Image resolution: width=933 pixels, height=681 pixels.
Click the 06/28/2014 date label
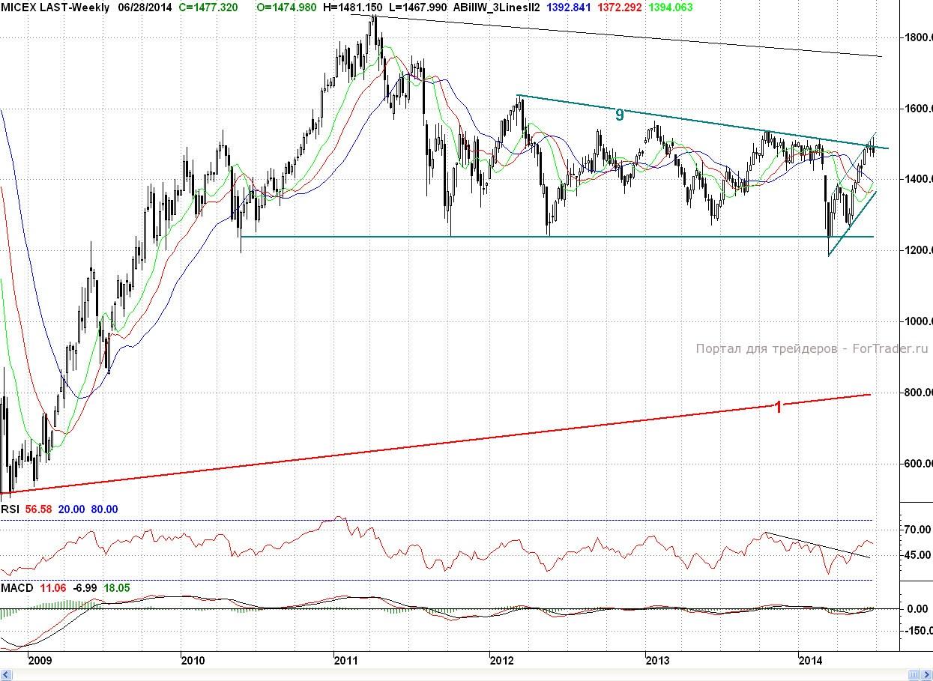[145, 7]
